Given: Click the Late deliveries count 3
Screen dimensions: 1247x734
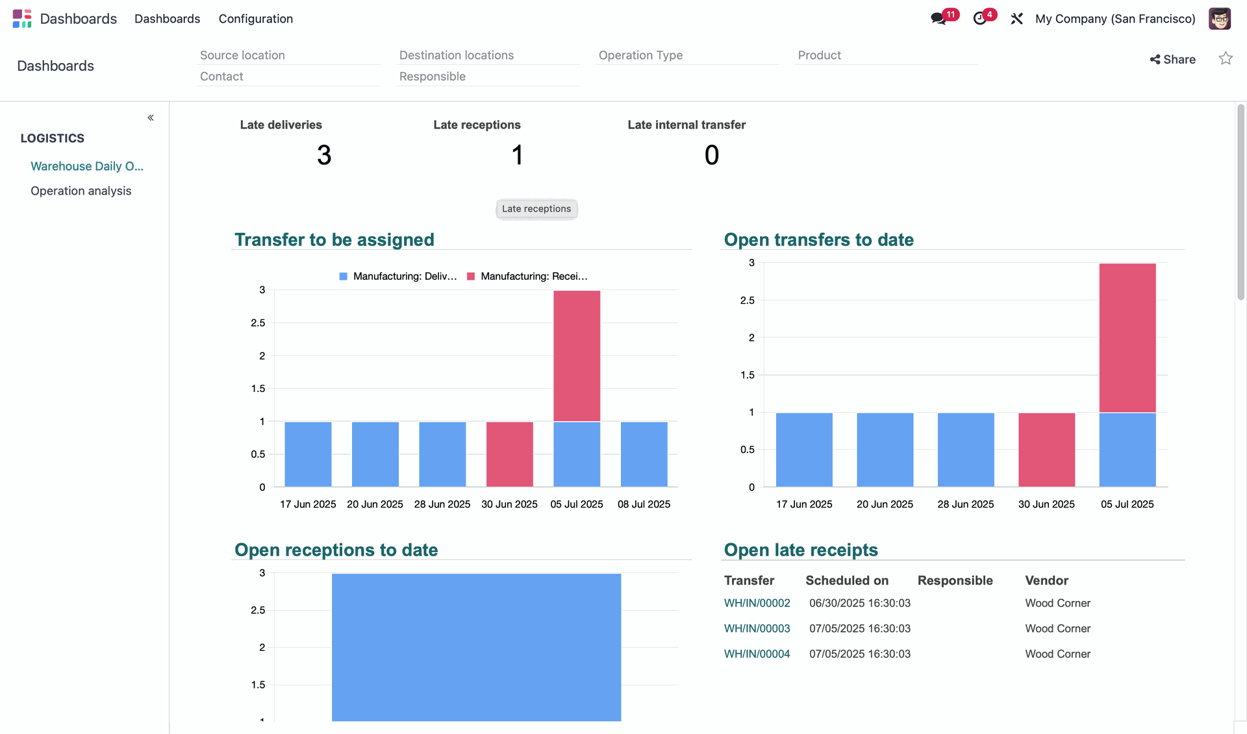Looking at the screenshot, I should click(x=323, y=155).
